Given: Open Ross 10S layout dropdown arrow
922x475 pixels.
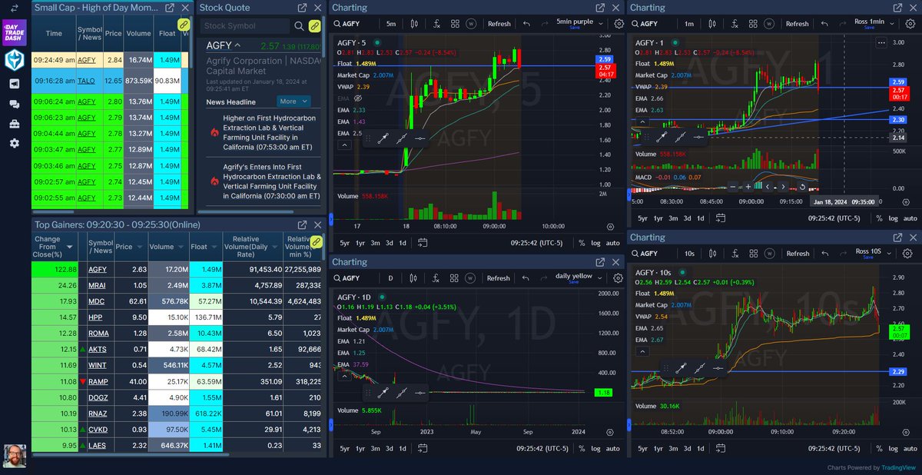Looking at the screenshot, I should tap(890, 253).
